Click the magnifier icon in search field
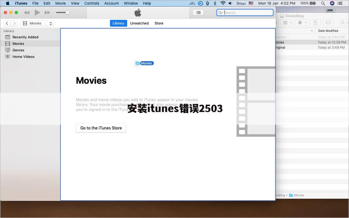This screenshot has height=218, width=349. pyautogui.click(x=220, y=13)
